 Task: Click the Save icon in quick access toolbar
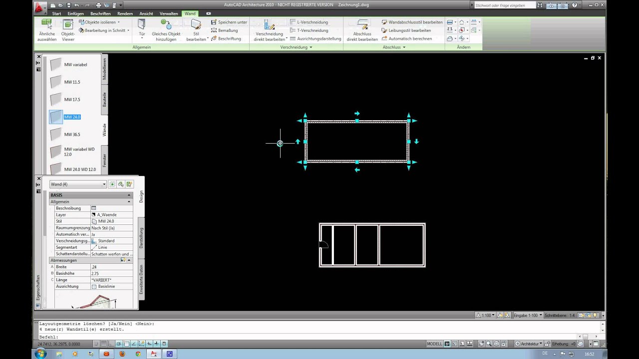pyautogui.click(x=68, y=5)
